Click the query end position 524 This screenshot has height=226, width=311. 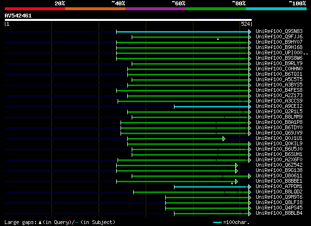[245, 24]
